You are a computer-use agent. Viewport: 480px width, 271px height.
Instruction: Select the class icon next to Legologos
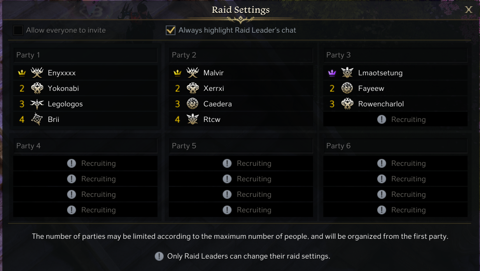pyautogui.click(x=37, y=104)
